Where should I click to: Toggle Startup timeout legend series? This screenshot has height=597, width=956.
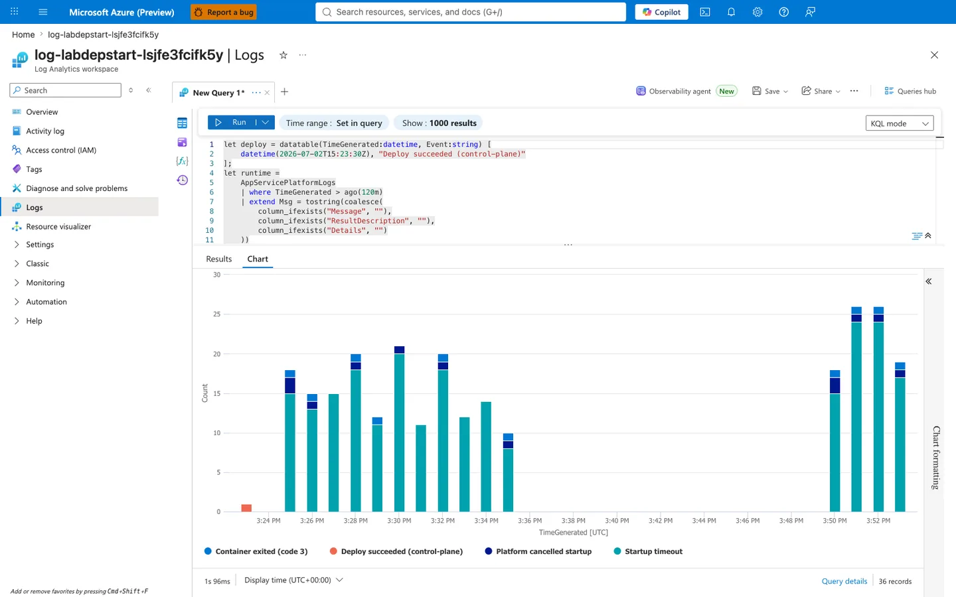pos(648,551)
